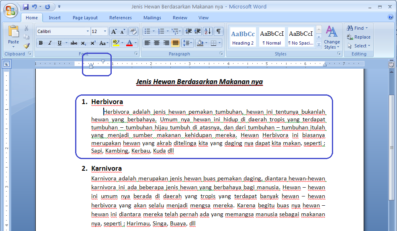Click the first line indent marker on ruler
Image resolution: width=397 pixels, height=231 pixels.
[103, 61]
